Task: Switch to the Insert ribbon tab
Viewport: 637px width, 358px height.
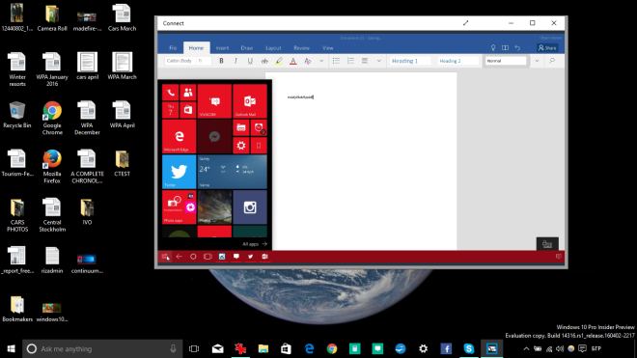Action: [x=222, y=48]
